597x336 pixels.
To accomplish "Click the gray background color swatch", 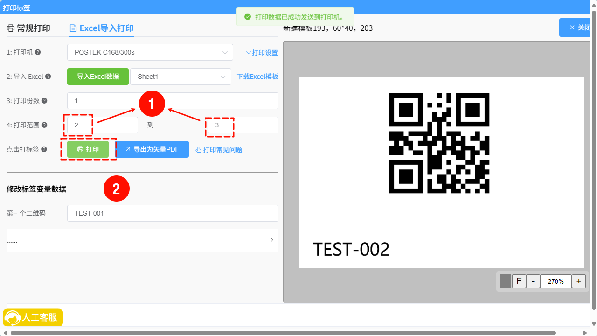I will pos(505,281).
